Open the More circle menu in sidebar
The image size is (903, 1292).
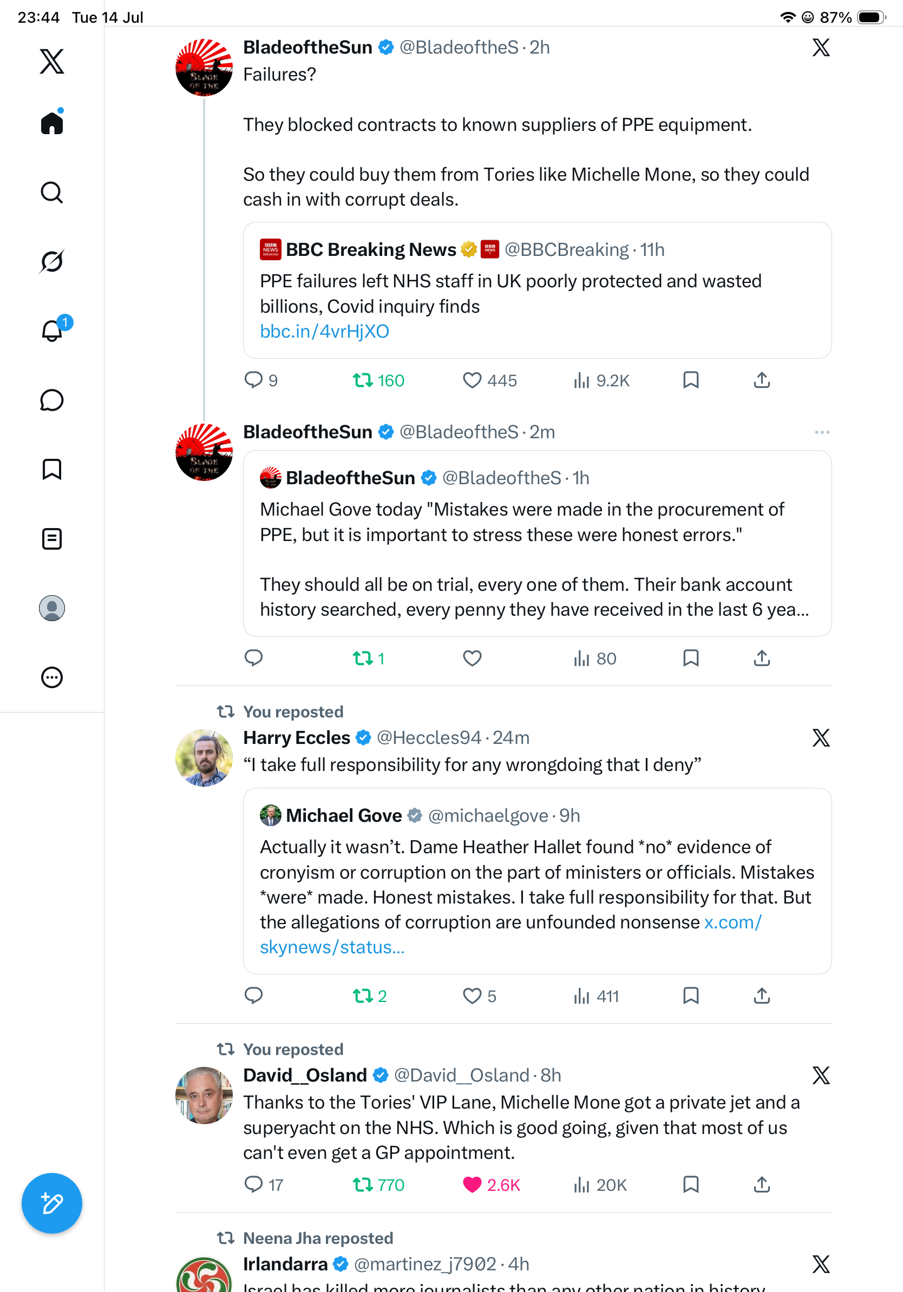pyautogui.click(x=52, y=677)
